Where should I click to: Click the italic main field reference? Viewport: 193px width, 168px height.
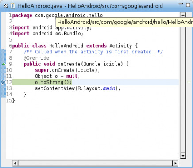click(109, 88)
